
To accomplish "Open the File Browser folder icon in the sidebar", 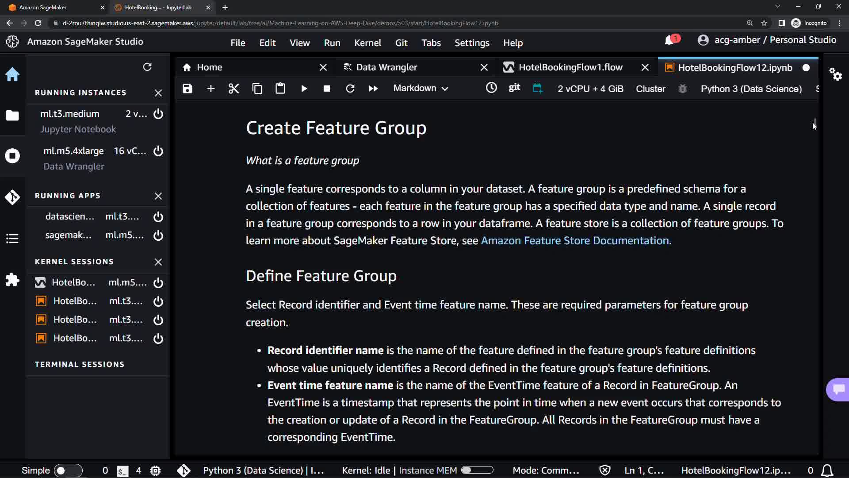I will (12, 116).
